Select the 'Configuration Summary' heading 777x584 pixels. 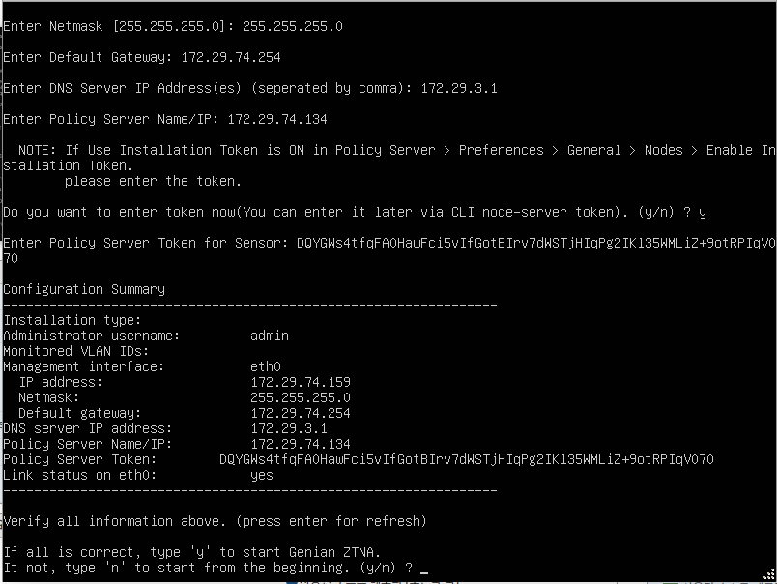(84, 289)
